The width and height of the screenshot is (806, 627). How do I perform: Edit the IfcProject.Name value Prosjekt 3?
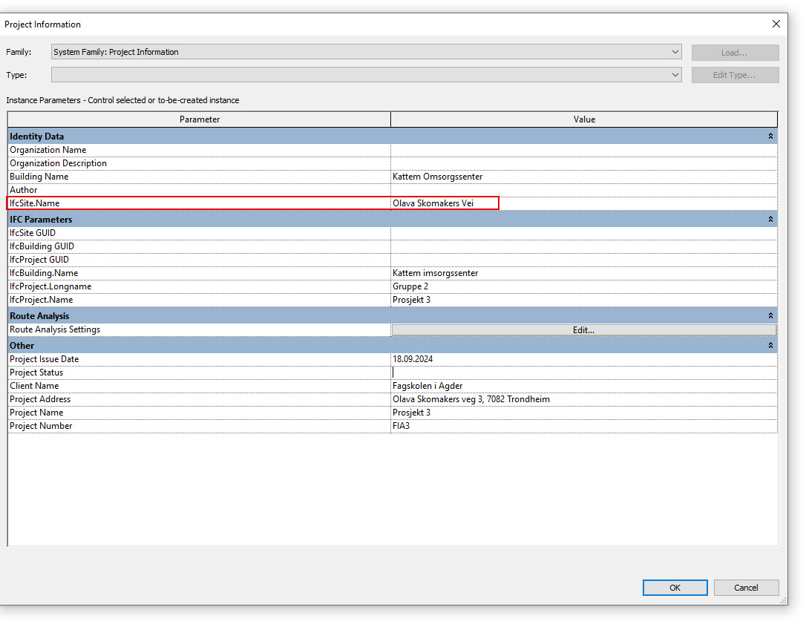(x=584, y=300)
